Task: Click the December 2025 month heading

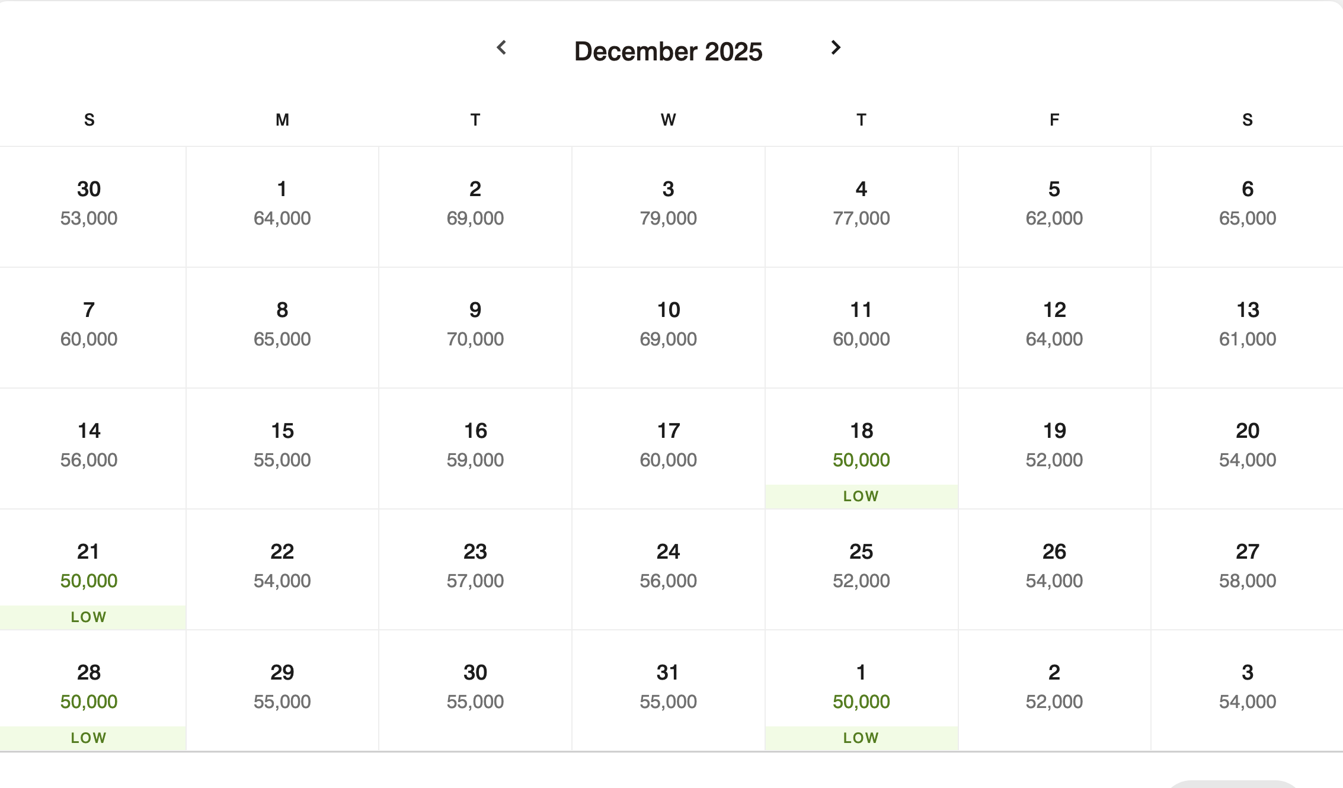Action: [x=668, y=52]
